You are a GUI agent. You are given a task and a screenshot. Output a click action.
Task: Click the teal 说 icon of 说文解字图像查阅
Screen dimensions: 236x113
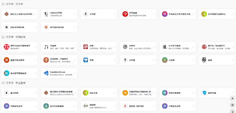(x=6, y=73)
